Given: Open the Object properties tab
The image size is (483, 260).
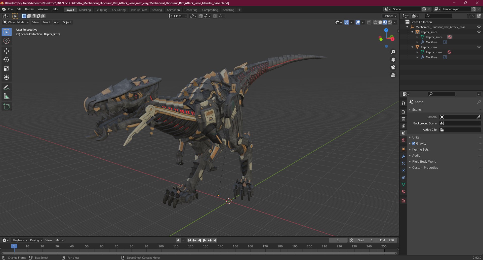Looking at the screenshot, I should point(404,149).
